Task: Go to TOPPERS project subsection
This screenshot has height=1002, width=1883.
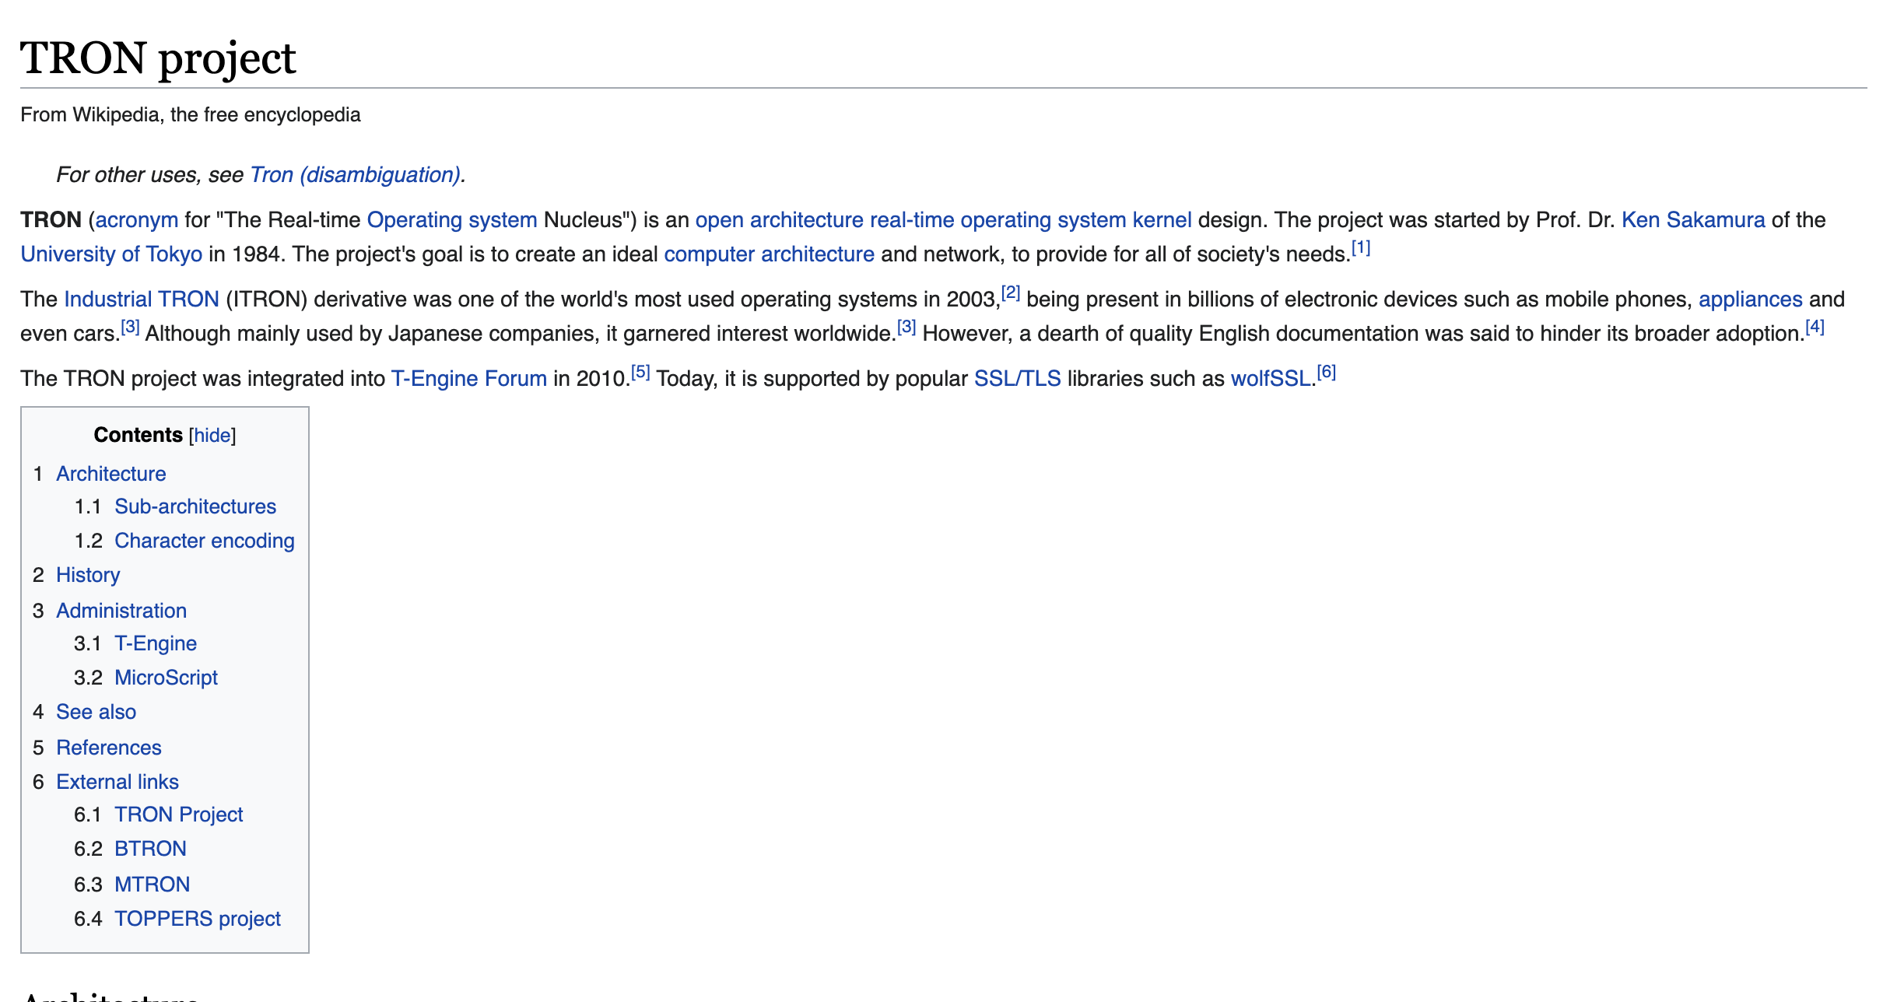Action: pos(198,919)
